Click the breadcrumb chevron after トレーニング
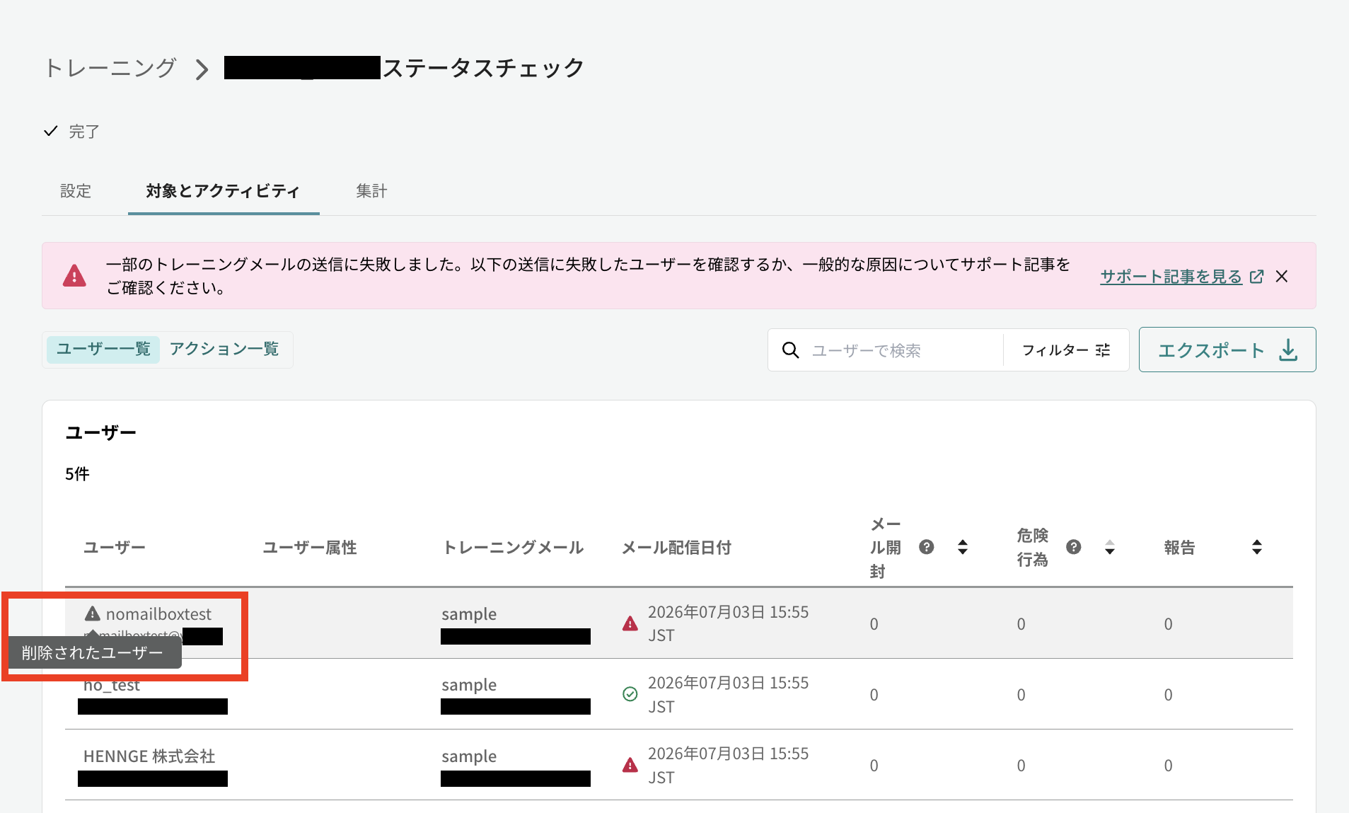The height and width of the screenshot is (813, 1349). tap(202, 69)
